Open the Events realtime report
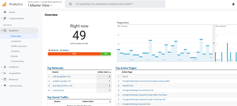237x106 pixels. (x=14, y=56)
